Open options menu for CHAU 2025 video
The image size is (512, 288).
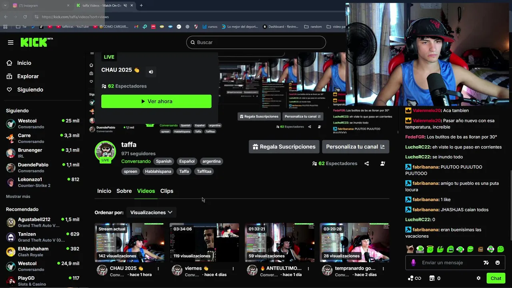click(158, 268)
